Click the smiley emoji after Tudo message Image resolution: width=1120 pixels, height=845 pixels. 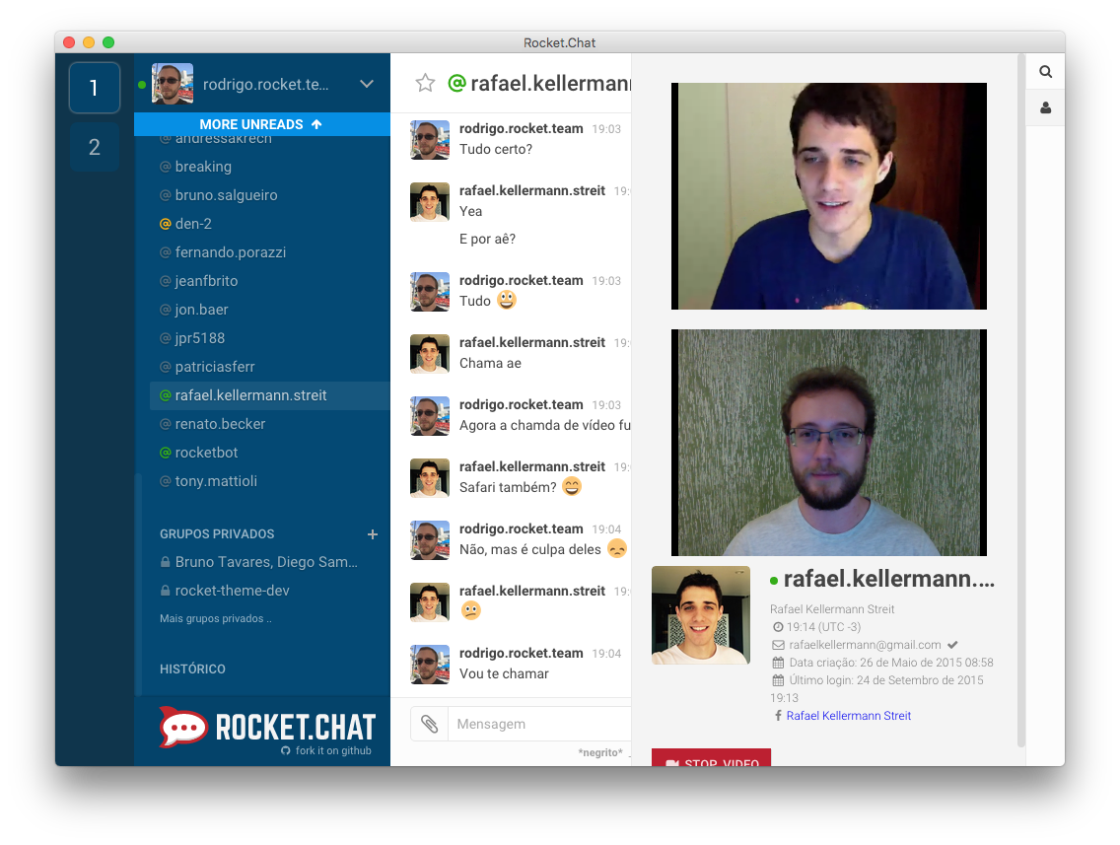click(x=507, y=300)
